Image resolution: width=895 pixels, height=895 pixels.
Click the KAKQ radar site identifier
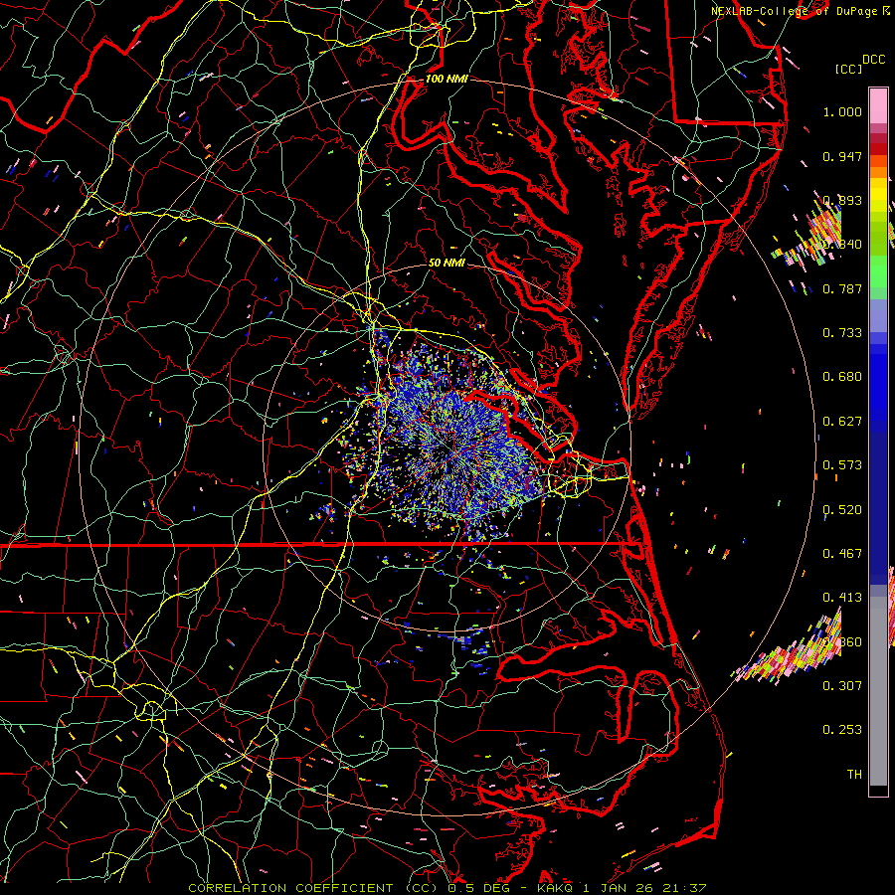(x=556, y=888)
